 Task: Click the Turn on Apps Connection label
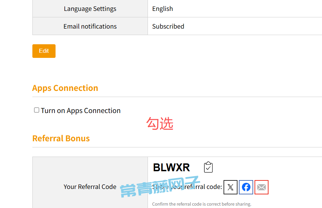[x=80, y=111]
